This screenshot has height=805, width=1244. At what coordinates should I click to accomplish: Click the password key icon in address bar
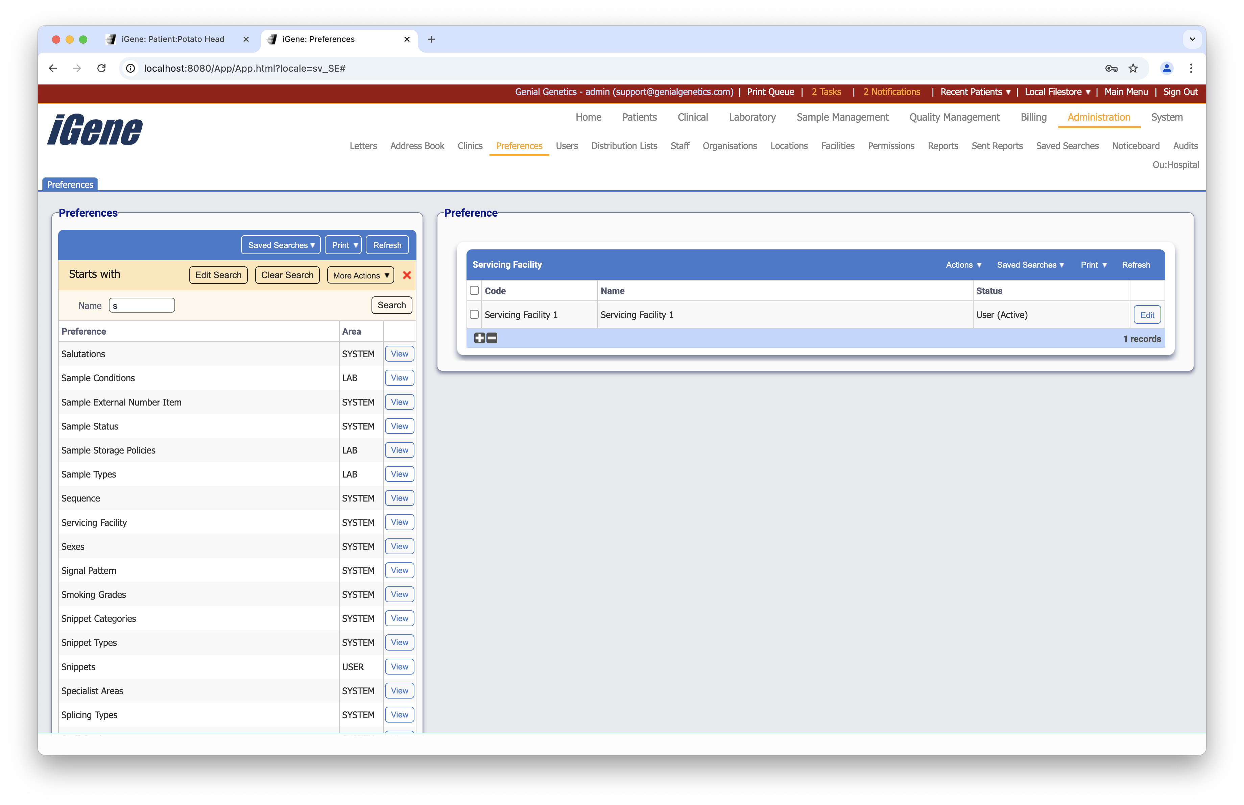coord(1111,68)
